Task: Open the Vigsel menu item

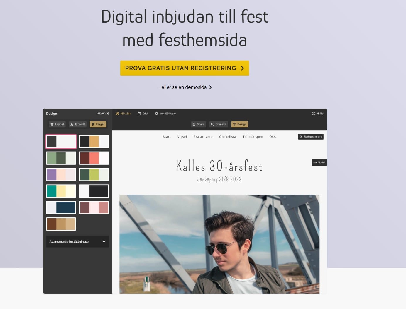Action: pyautogui.click(x=182, y=136)
